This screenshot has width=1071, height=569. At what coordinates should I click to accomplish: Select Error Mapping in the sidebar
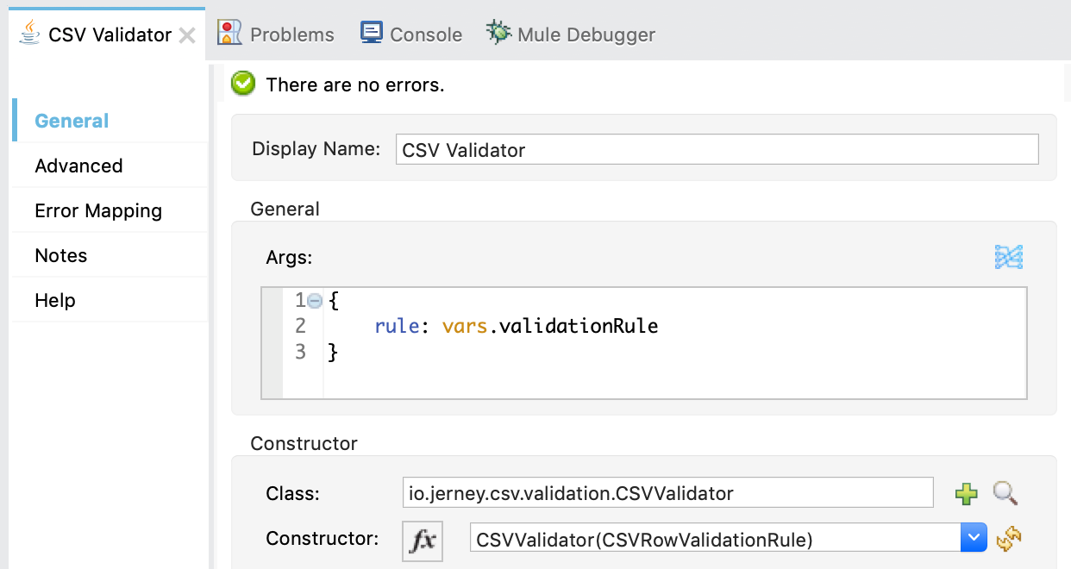pyautogui.click(x=98, y=210)
